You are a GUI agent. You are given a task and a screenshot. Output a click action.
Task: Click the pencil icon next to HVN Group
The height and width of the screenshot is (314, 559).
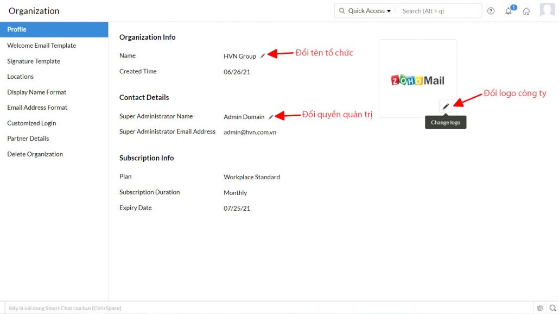[x=263, y=56]
